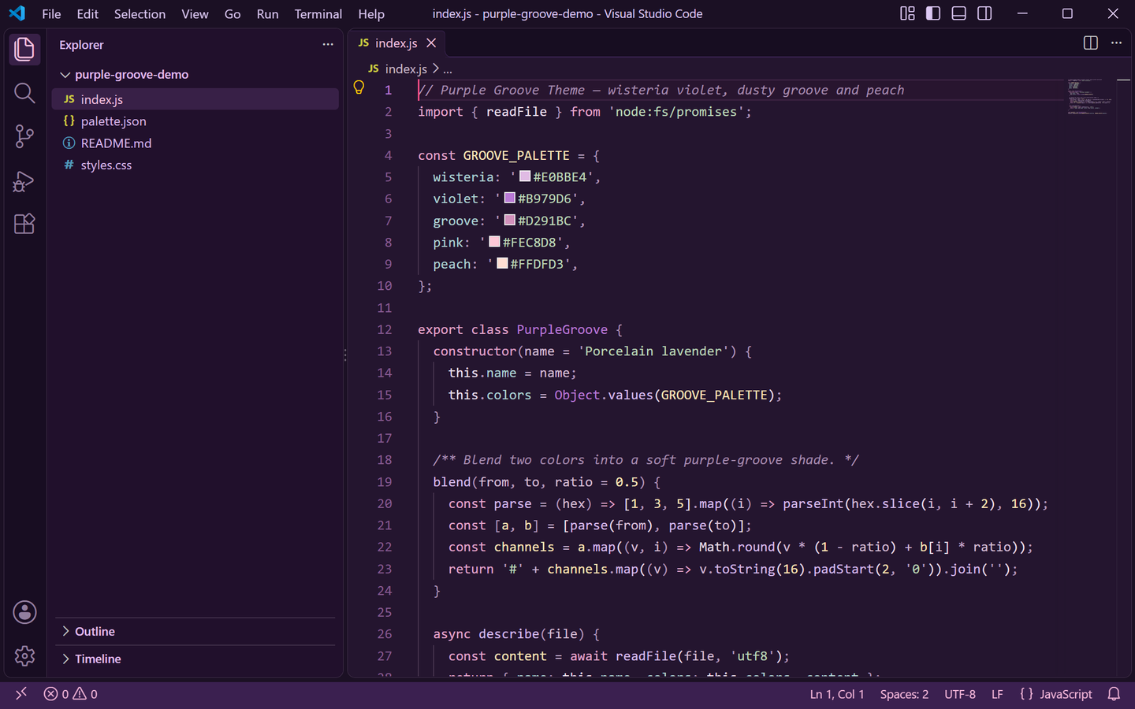Toggle the bottom panel visibility
1135x709 pixels.
click(x=959, y=13)
